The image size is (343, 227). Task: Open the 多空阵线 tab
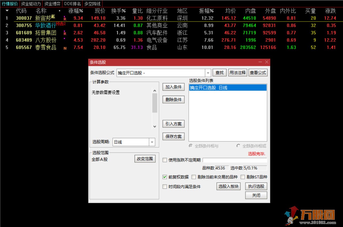pyautogui.click(x=92, y=4)
